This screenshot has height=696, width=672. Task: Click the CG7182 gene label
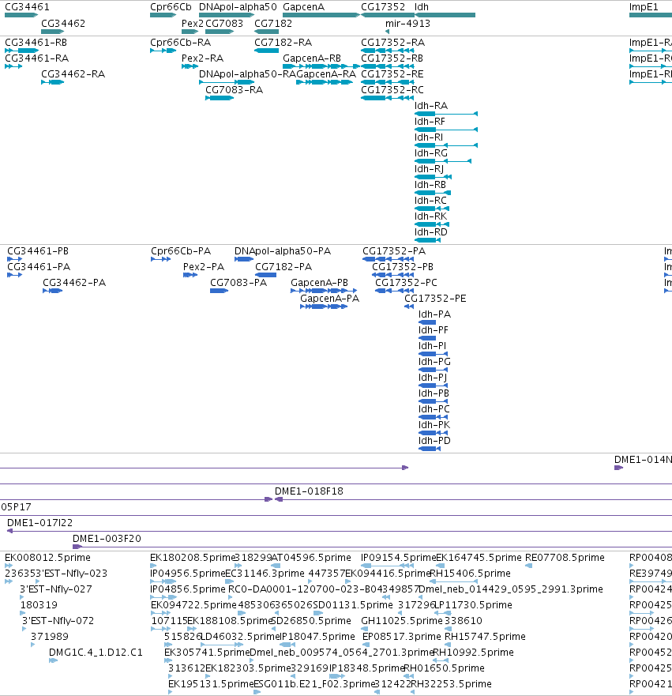pyautogui.click(x=272, y=24)
